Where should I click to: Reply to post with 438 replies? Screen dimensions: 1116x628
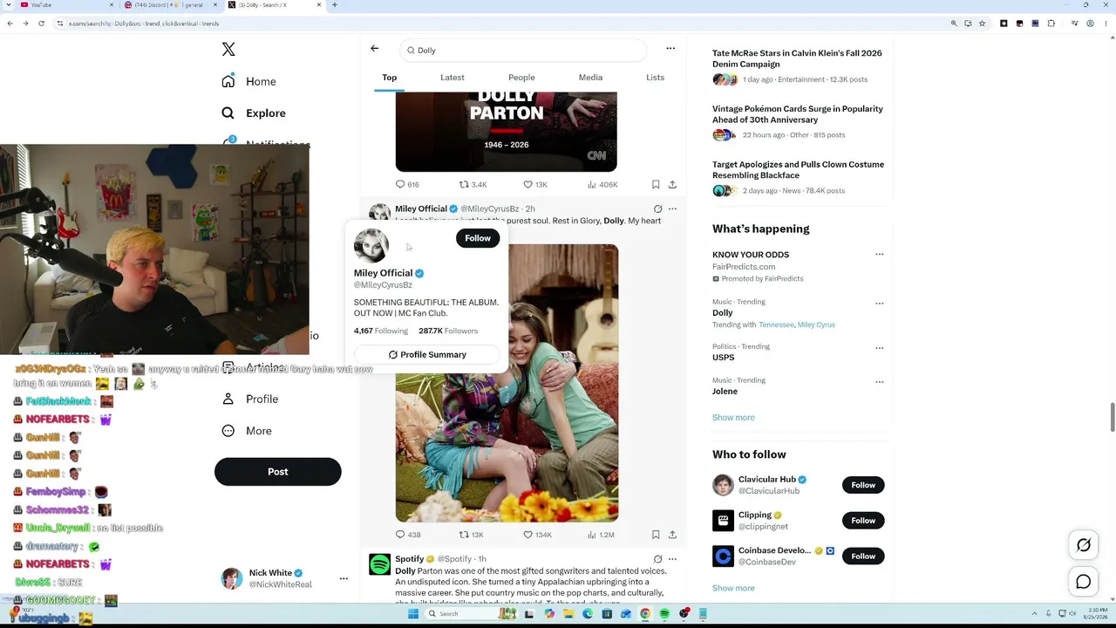coord(408,535)
